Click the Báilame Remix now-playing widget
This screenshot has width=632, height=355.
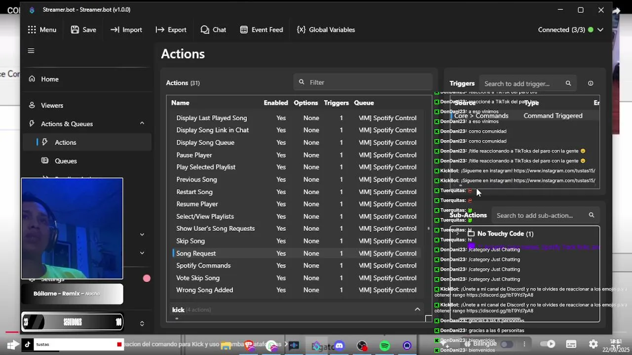(72, 294)
